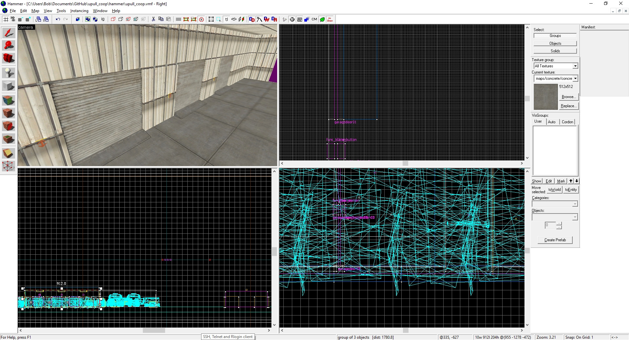The height and width of the screenshot is (340, 629).
Task: Select the Entity tool
Action: [x=9, y=73]
